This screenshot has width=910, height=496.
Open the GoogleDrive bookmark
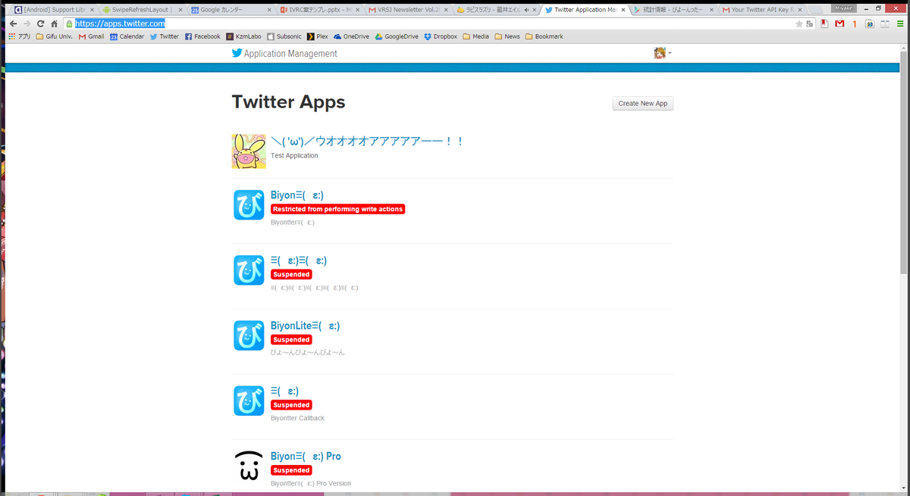click(x=397, y=36)
